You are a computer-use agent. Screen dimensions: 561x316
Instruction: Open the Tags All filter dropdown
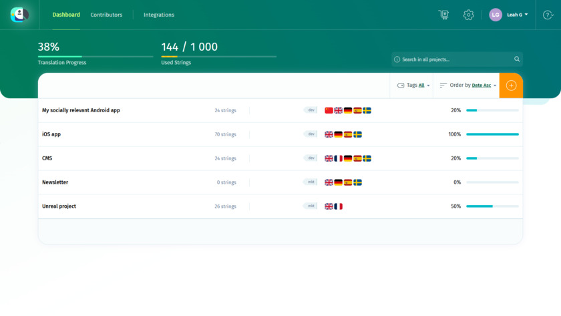[x=413, y=85]
